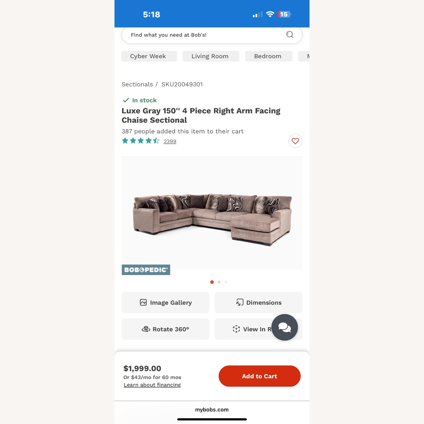424x424 pixels.
Task: Tap the search magnifier icon
Action: tap(290, 34)
